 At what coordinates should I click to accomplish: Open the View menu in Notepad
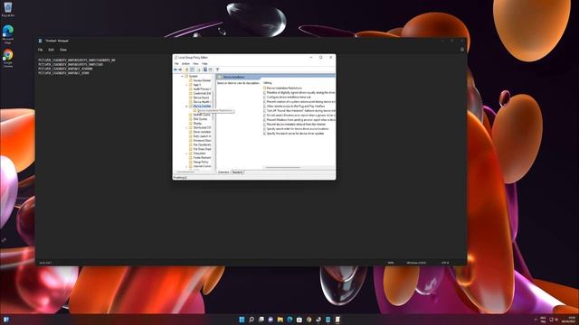tap(63, 50)
